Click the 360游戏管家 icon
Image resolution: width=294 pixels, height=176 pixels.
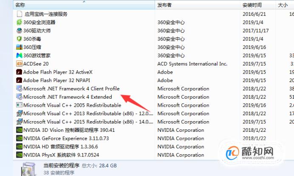(x=19, y=55)
